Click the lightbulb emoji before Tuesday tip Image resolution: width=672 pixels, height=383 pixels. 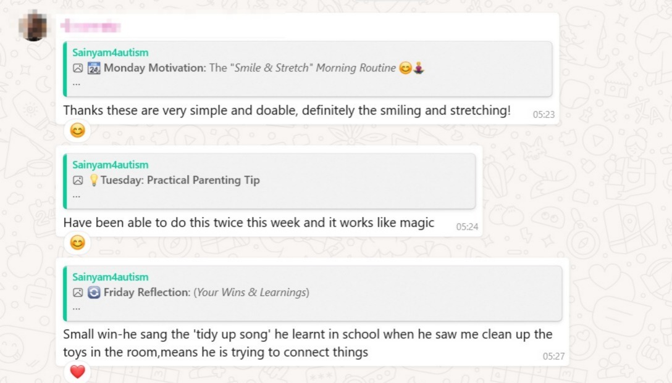(94, 181)
